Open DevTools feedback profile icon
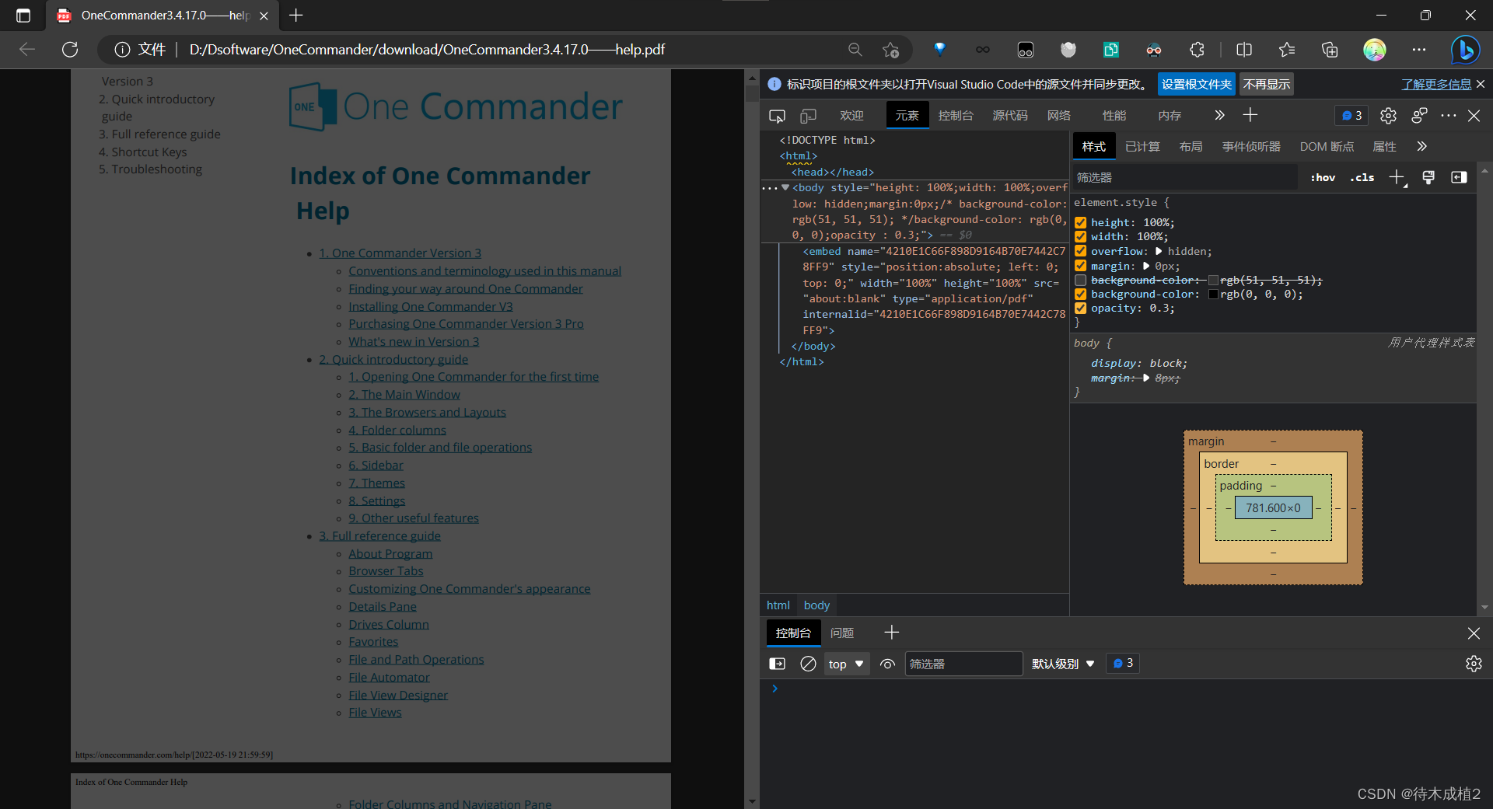The height and width of the screenshot is (809, 1493). (x=1420, y=116)
